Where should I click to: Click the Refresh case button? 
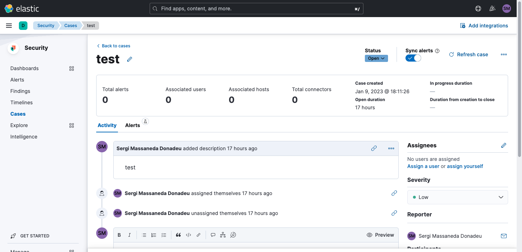[468, 54]
